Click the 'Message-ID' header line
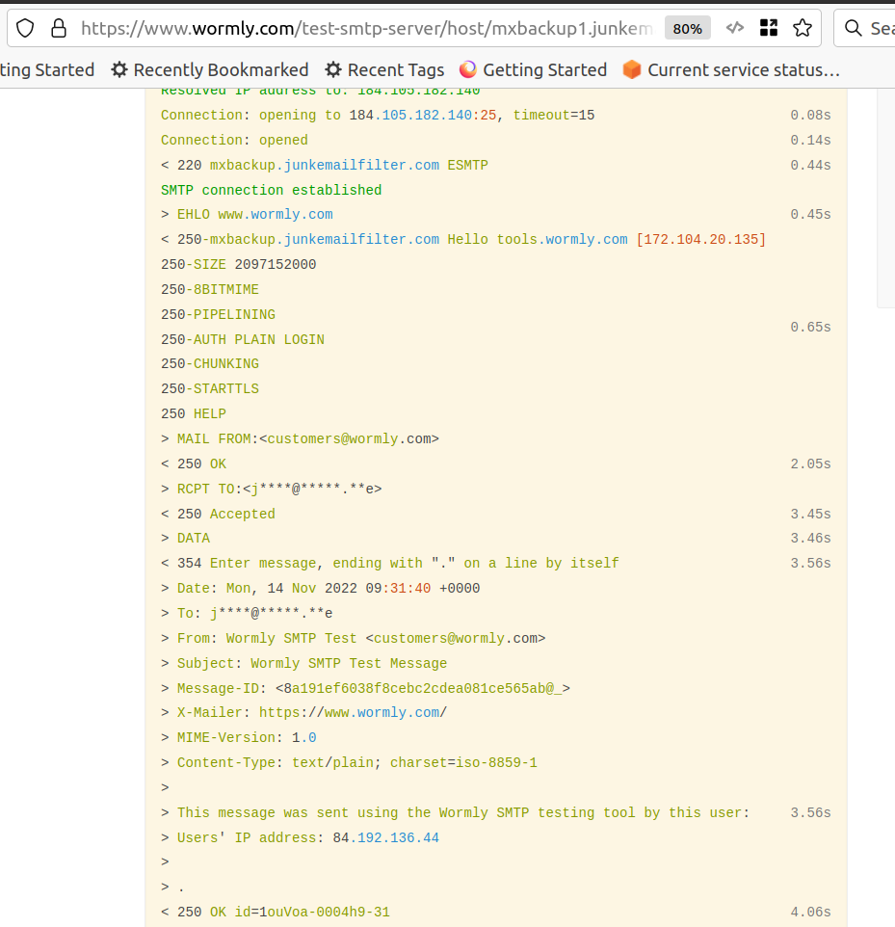Image resolution: width=895 pixels, height=927 pixels. coord(365,689)
